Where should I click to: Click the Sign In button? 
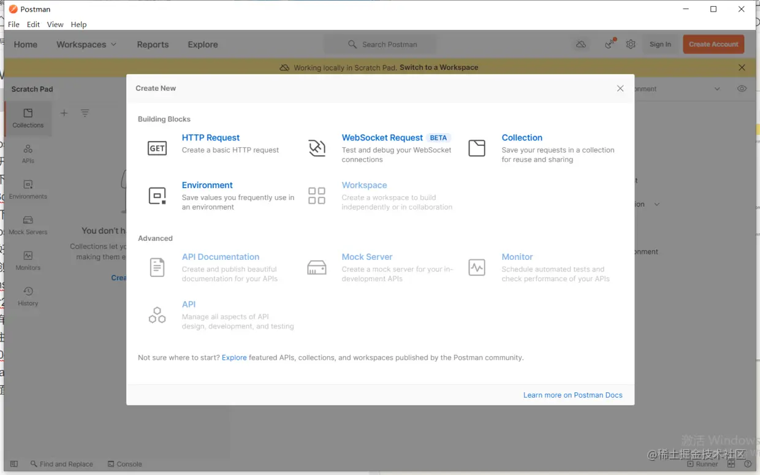click(660, 44)
